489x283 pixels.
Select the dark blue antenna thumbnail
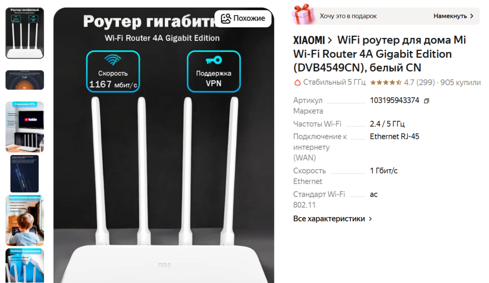[x=25, y=173]
